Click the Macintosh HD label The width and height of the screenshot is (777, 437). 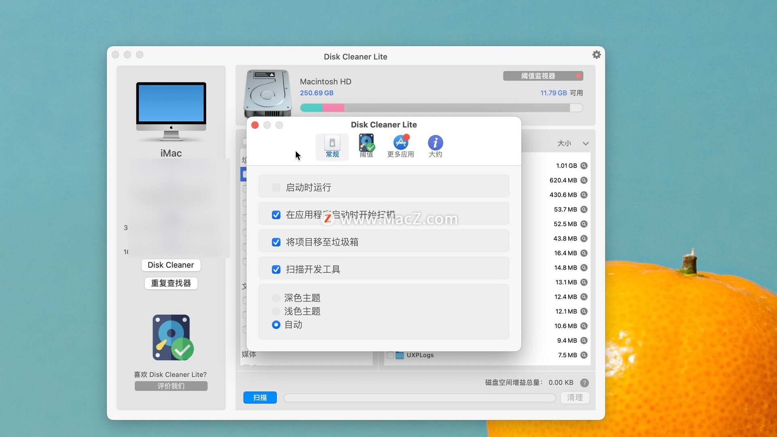click(x=325, y=81)
